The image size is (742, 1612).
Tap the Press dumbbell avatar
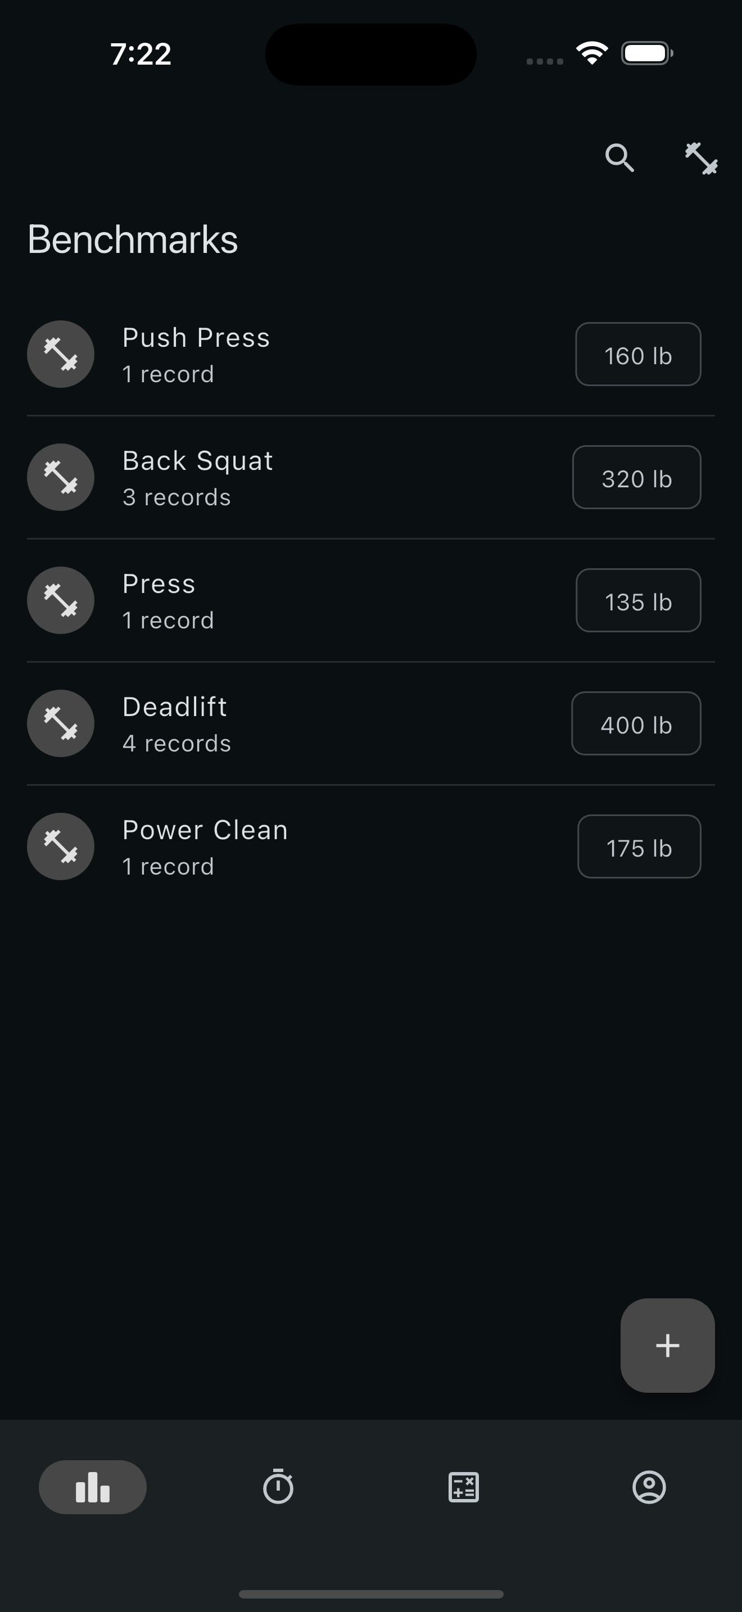(61, 601)
